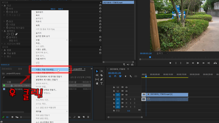Create ellipse mask under Opacity effect
Screen dimensions: 219x123
click(x=8, y=34)
